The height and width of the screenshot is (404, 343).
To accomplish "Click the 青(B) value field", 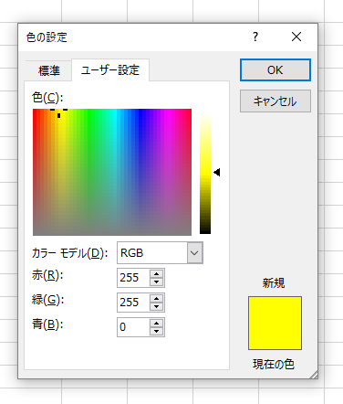I will (x=133, y=327).
